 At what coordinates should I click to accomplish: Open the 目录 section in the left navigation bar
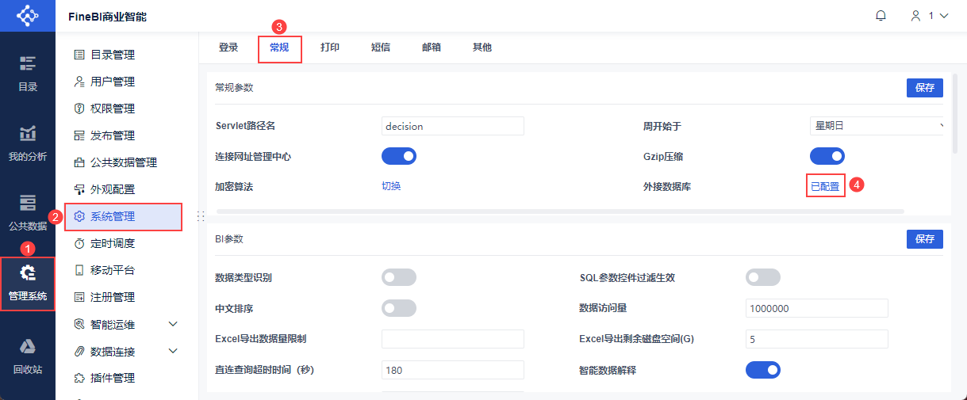[x=28, y=74]
